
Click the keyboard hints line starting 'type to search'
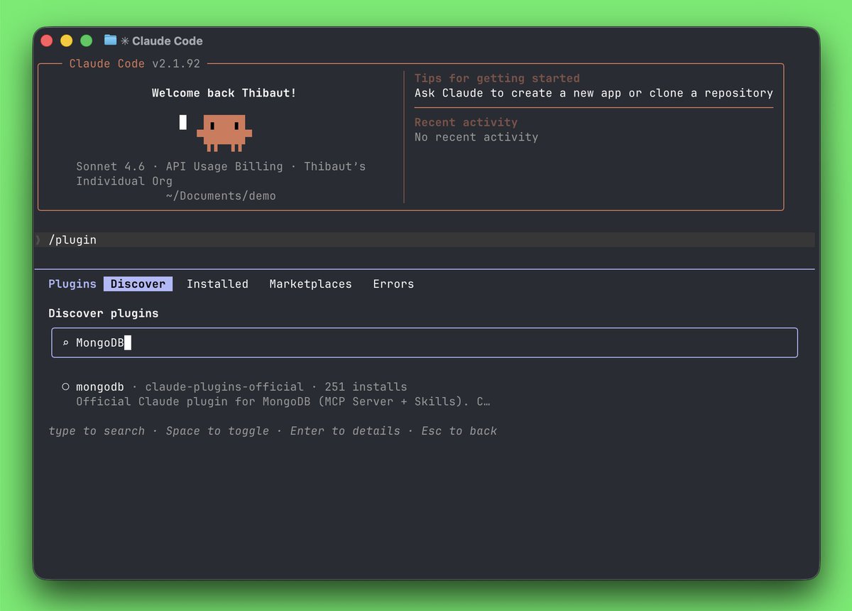coord(273,431)
